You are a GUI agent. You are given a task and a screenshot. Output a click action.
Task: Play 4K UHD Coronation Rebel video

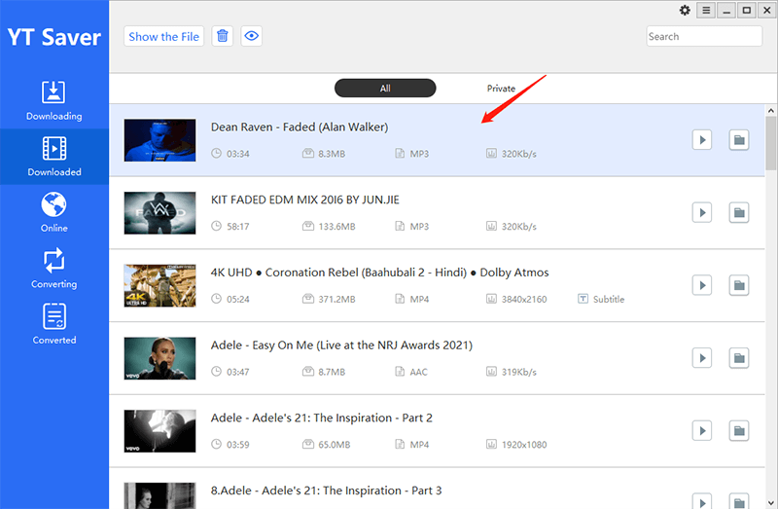point(702,285)
